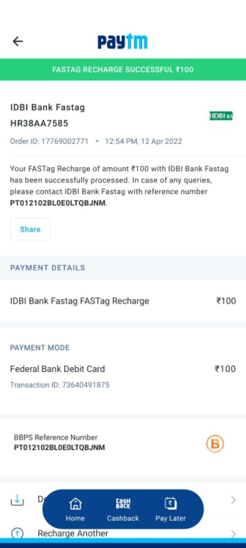The image size is (246, 548).
Task: Tap Transaction ID 73640491875
Action: point(60,385)
